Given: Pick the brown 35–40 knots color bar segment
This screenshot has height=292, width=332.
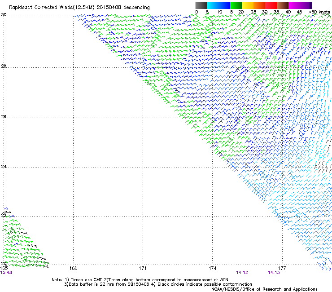Looking at the screenshot, I should pos(283,5).
